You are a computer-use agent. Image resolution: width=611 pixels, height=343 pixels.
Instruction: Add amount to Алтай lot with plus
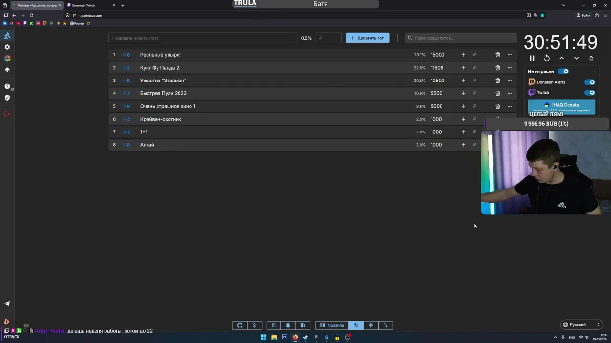(x=463, y=145)
